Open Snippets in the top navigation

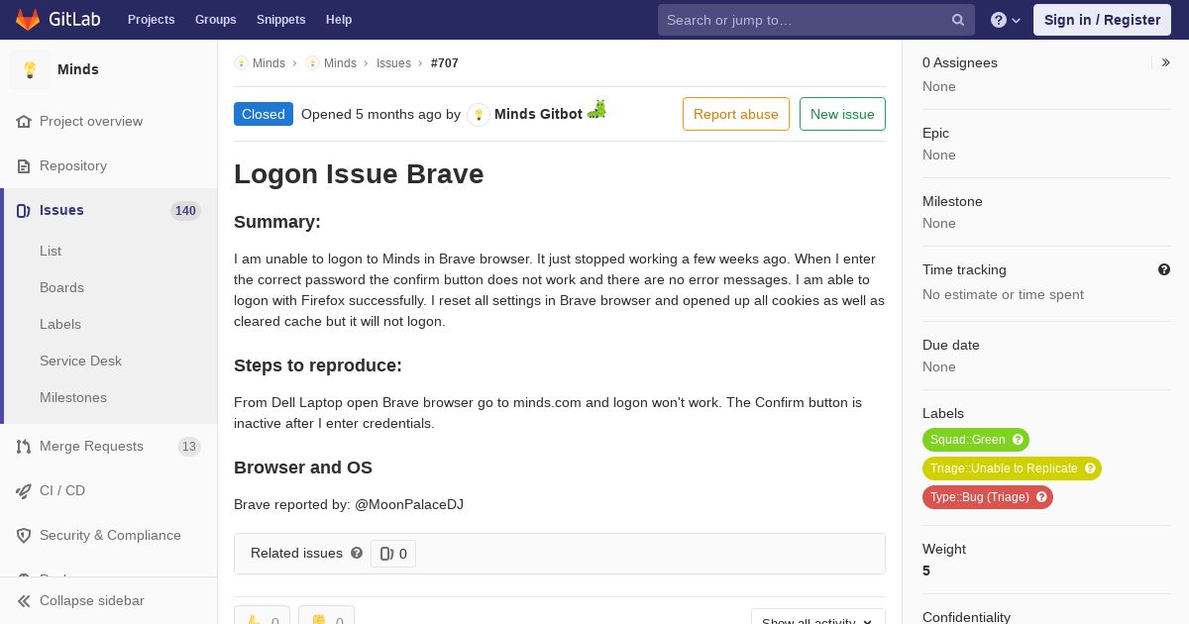coord(280,20)
